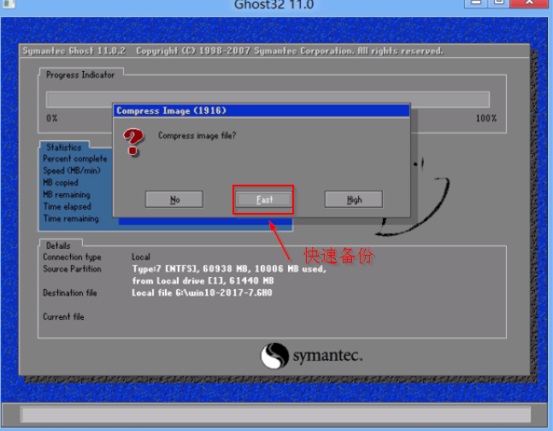Click 'MB copied' statistic label

(x=61, y=182)
